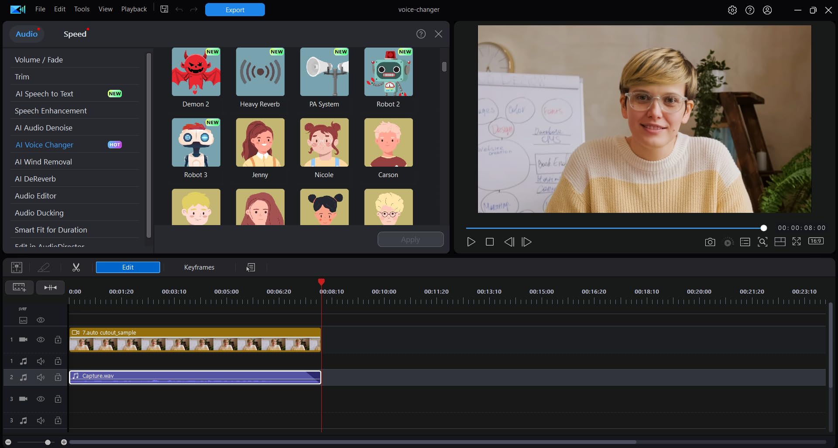Click the chapter list icon under the preview
The image size is (838, 448).
coord(745,242)
